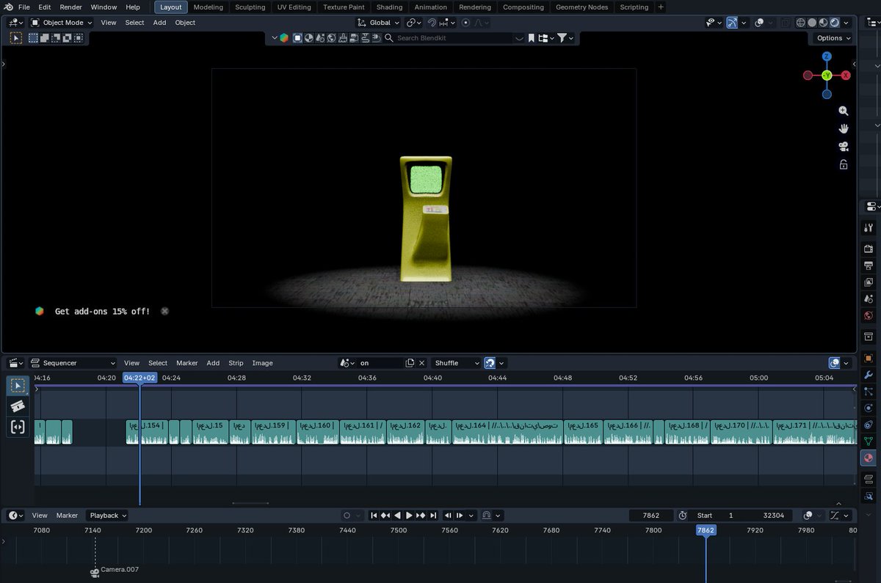Select the Slip tool in sequencer toolbar
881x583 pixels.
(18, 427)
